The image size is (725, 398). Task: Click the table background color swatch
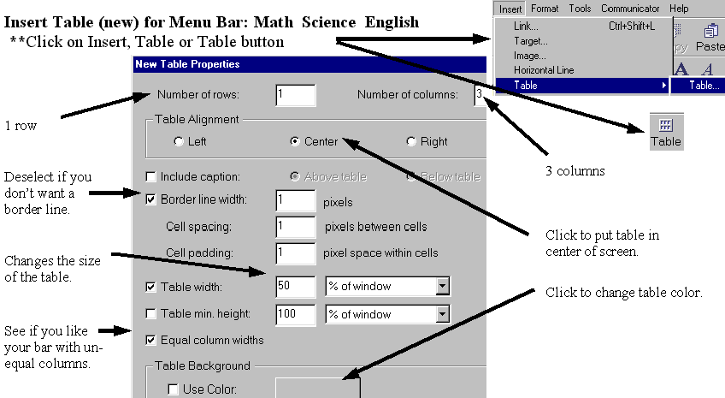317,388
